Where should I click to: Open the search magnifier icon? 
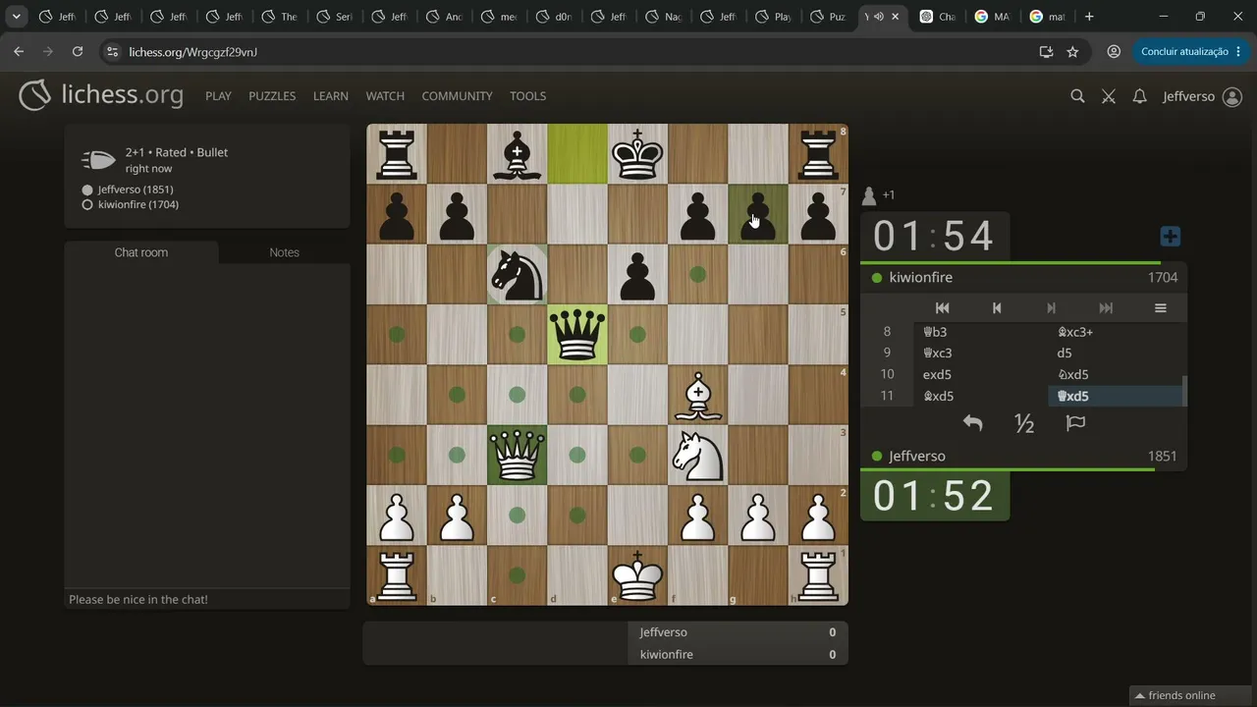click(x=1077, y=96)
